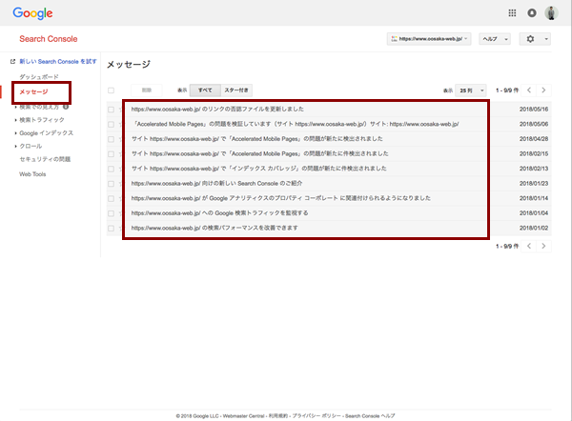Open the インデックス カバレッジ issue message

coord(258,169)
